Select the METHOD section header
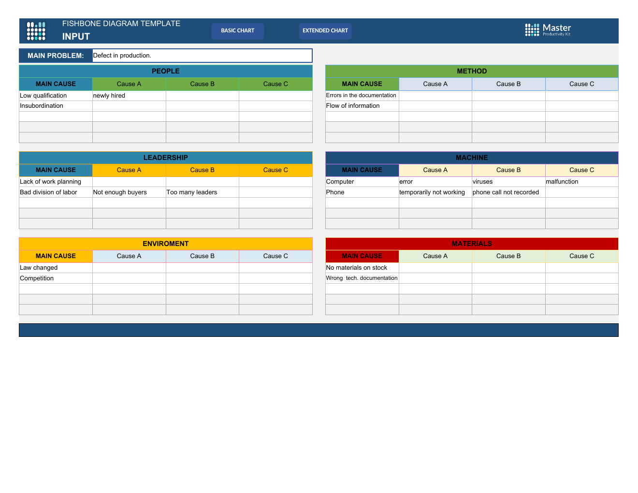The height and width of the screenshot is (493, 638). point(472,71)
